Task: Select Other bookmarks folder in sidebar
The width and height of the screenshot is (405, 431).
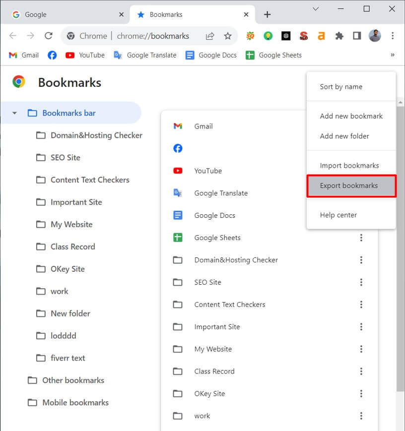Action: click(66, 380)
